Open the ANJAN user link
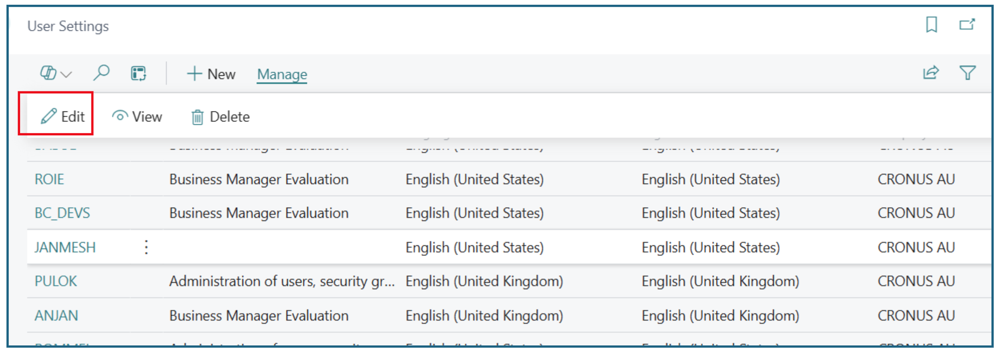 pyautogui.click(x=56, y=315)
